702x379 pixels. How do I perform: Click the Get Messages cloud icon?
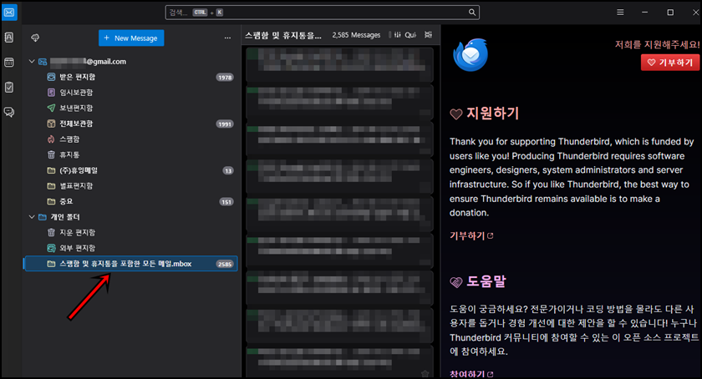coord(35,38)
